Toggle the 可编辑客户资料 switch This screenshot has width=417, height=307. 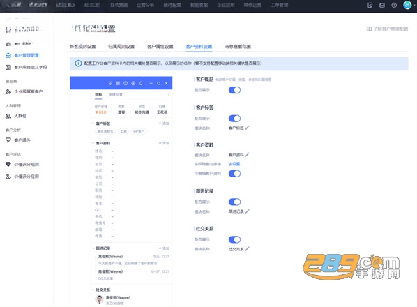pyautogui.click(x=234, y=174)
